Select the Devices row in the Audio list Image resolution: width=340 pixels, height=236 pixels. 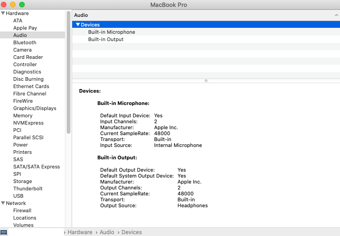coord(206,25)
